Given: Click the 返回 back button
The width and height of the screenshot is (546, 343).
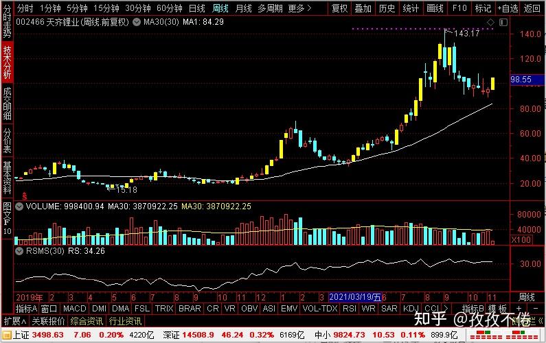Looking at the screenshot, I should (x=532, y=8).
